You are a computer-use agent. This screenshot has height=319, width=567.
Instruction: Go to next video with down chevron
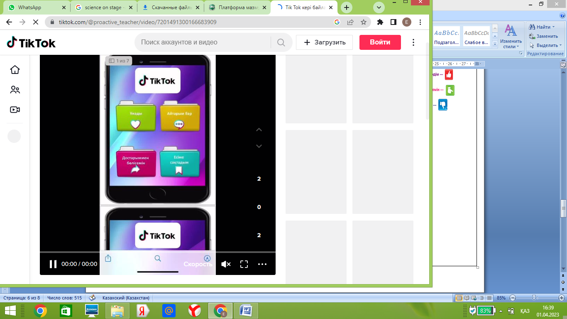pos(259,146)
